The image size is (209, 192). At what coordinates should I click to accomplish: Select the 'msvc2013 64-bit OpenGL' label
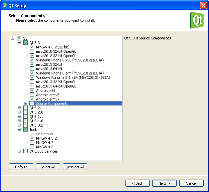point(56,86)
